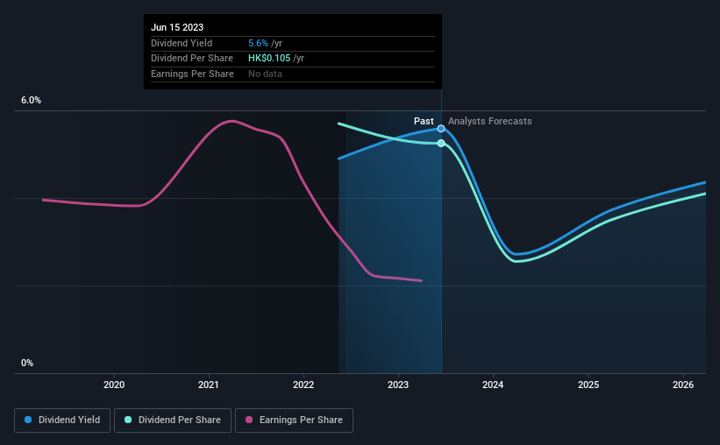The image size is (720, 445).
Task: Toggle the Dividend Per Share legend button
Action: click(x=173, y=420)
